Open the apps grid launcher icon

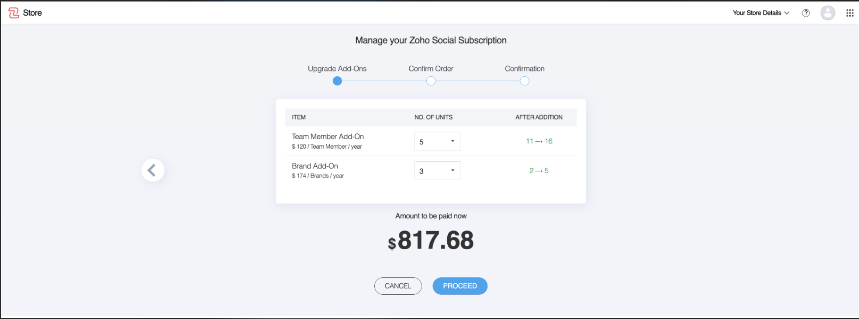tap(850, 13)
